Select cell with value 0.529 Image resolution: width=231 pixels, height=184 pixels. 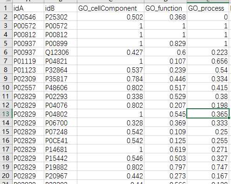point(165,96)
